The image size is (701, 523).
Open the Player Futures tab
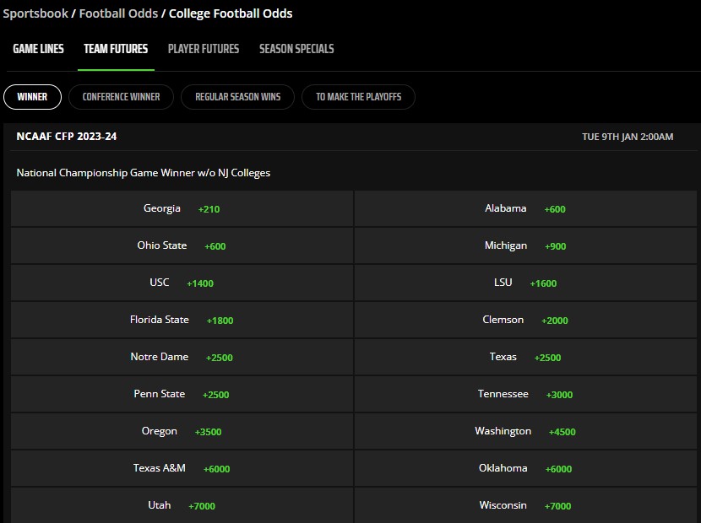203,49
